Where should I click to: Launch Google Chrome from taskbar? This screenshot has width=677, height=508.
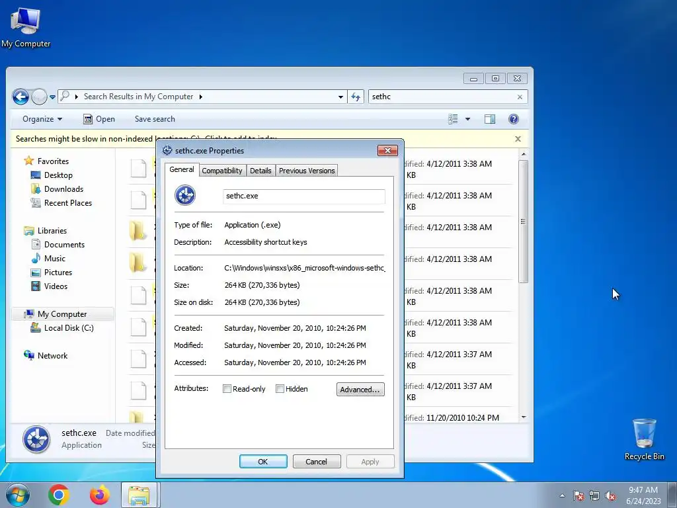(x=59, y=495)
